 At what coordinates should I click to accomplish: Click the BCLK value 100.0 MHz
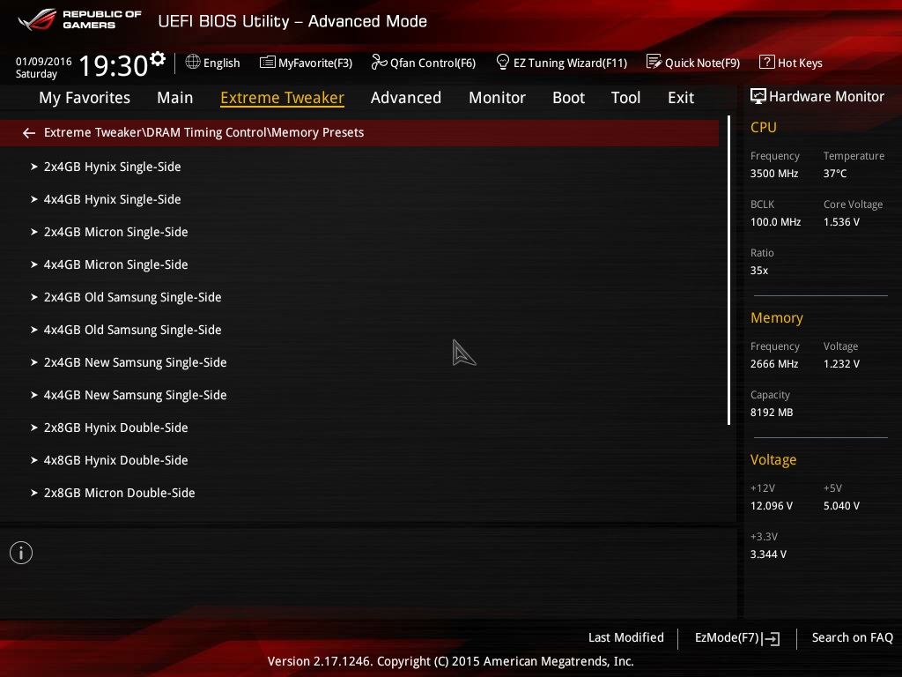pos(775,221)
